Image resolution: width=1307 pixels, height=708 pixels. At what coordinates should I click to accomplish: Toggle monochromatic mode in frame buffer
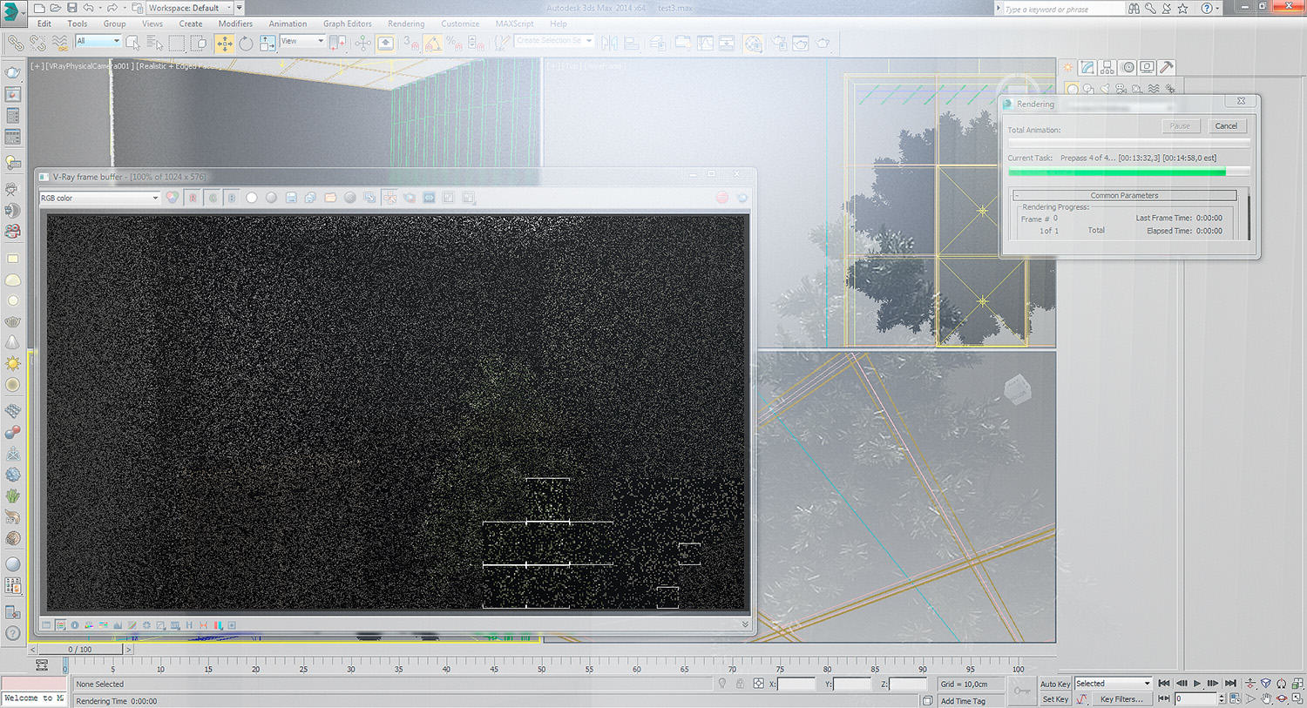point(271,198)
